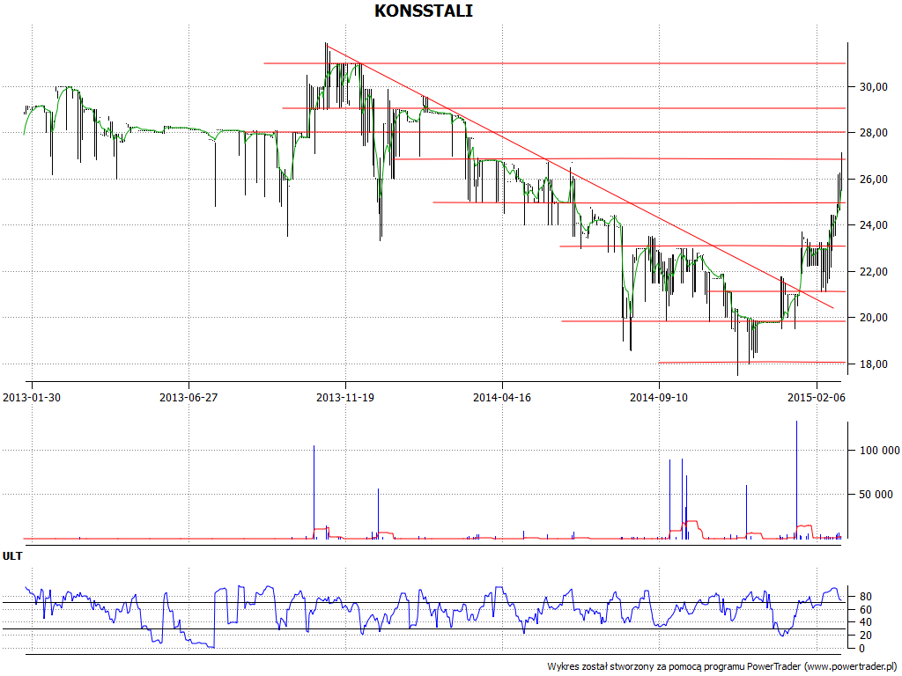Click the 80 oscillator axis label
The width and height of the screenshot is (902, 676).
(865, 597)
